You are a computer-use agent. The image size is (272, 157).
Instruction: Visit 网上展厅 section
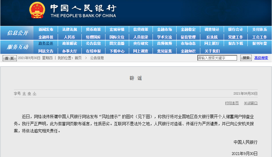(212, 43)
